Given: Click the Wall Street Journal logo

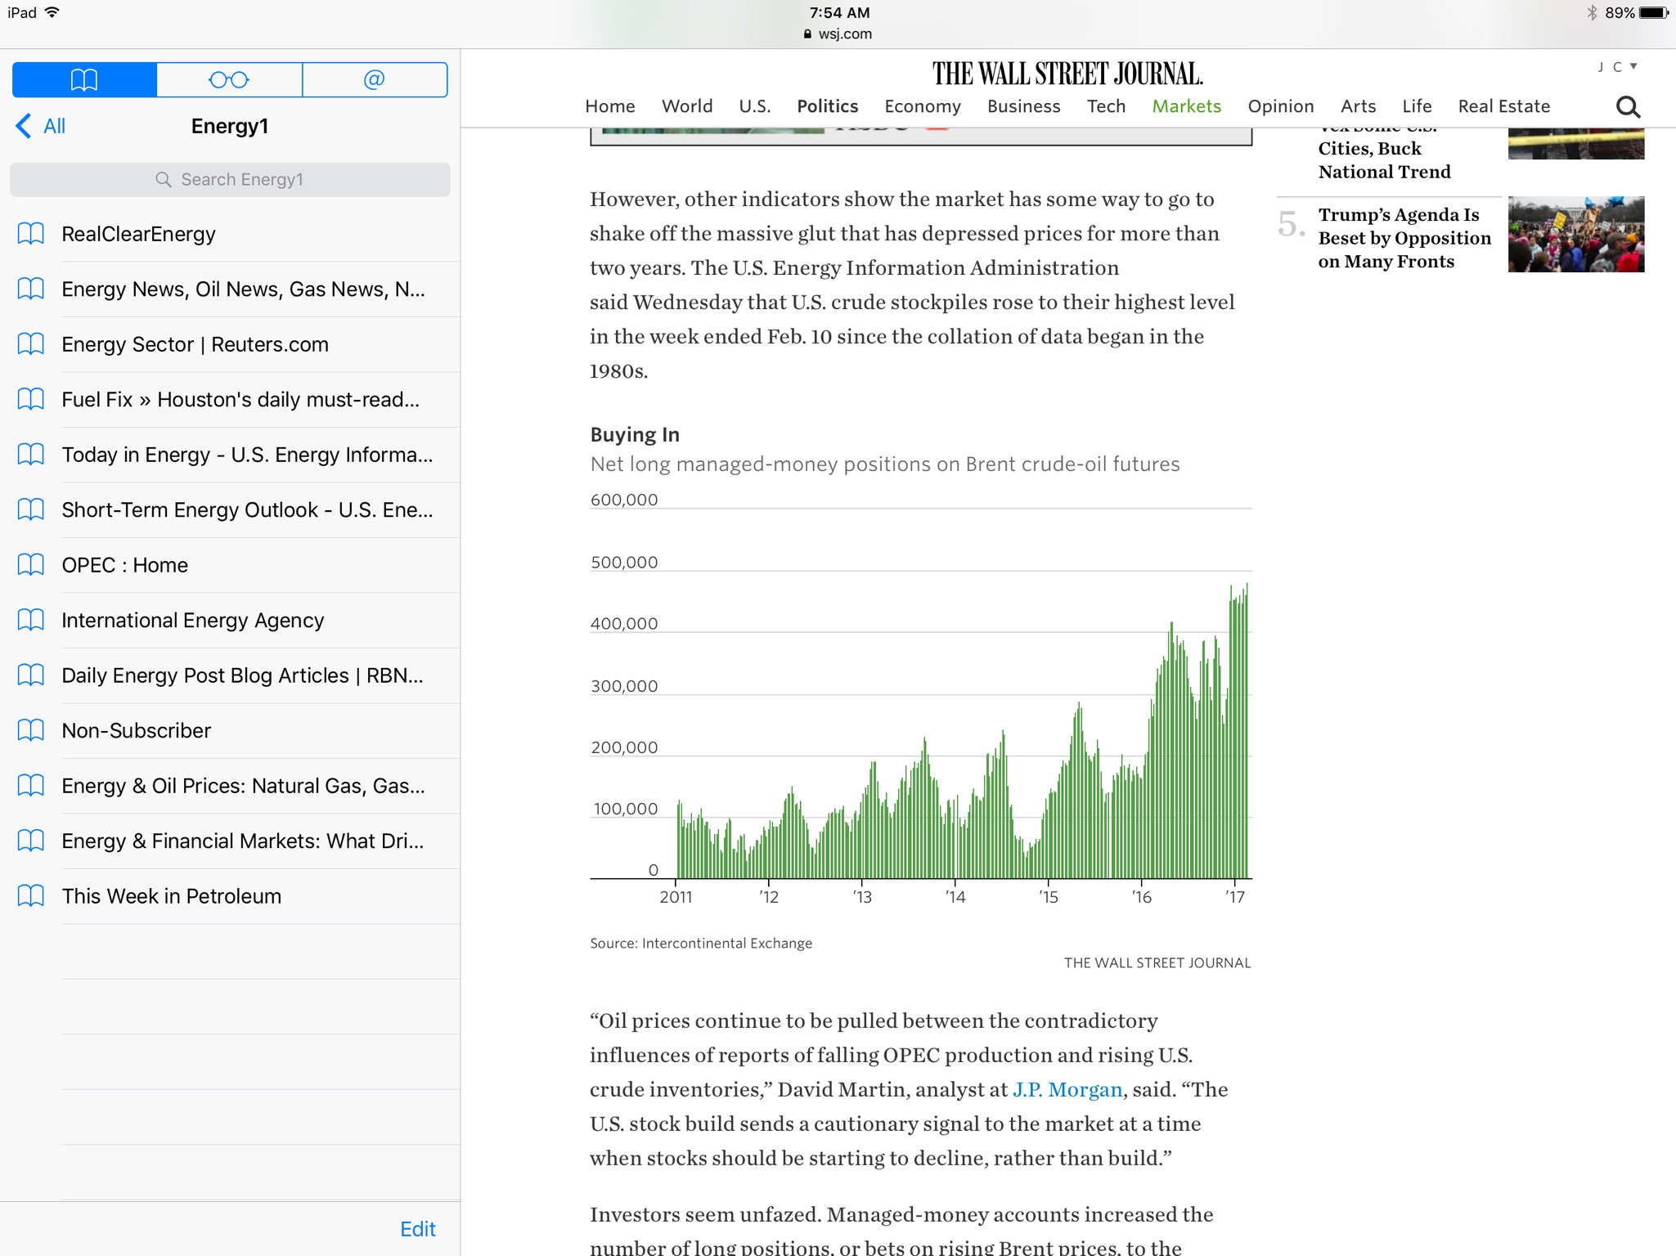Looking at the screenshot, I should 1067,74.
